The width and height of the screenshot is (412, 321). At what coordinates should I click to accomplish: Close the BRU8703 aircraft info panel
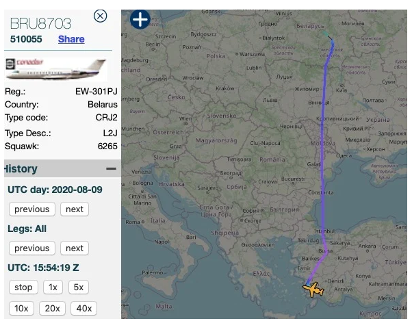pos(100,16)
